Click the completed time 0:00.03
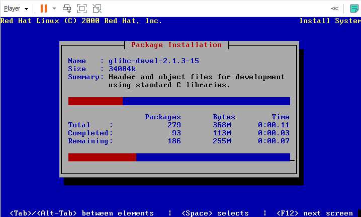The image size is (361, 217). coord(274,133)
